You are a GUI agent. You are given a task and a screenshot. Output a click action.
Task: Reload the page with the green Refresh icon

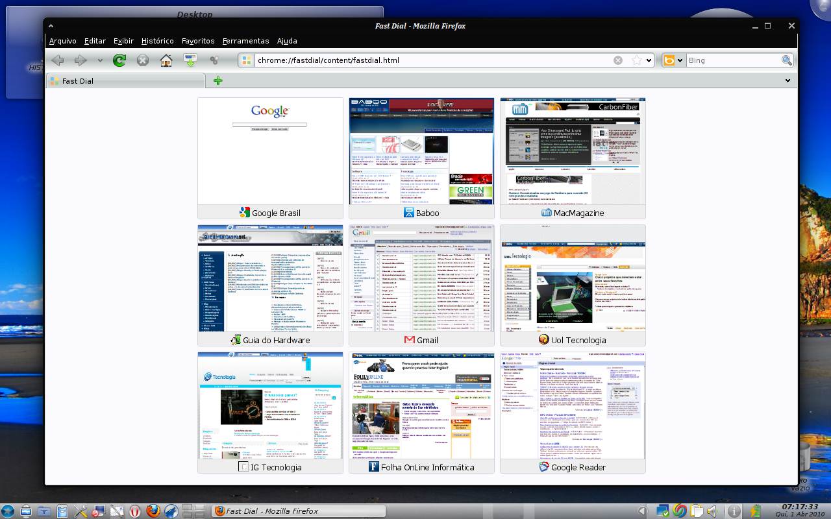click(x=119, y=60)
